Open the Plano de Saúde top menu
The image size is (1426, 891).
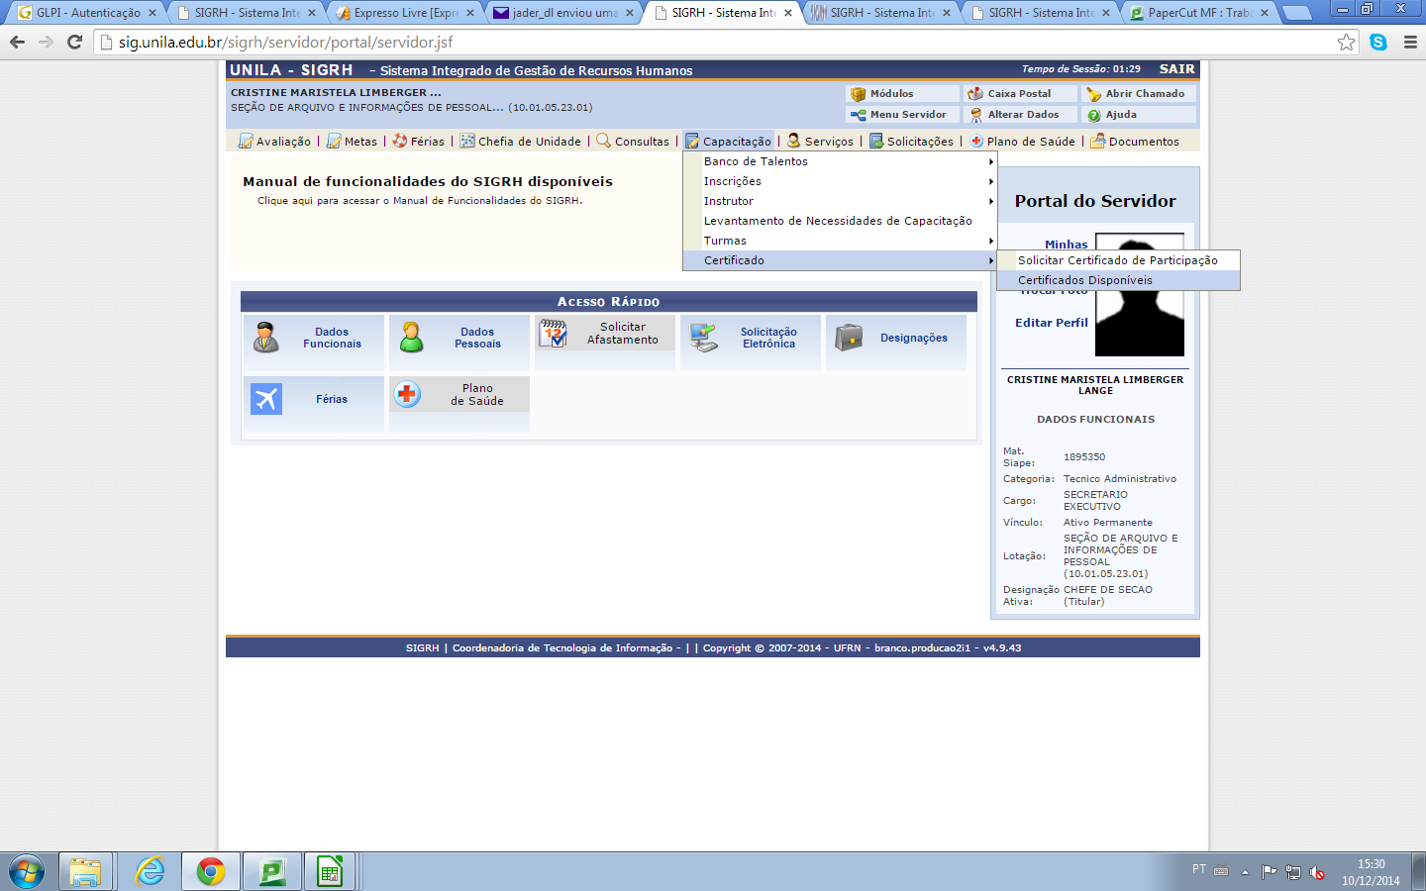coord(1022,142)
